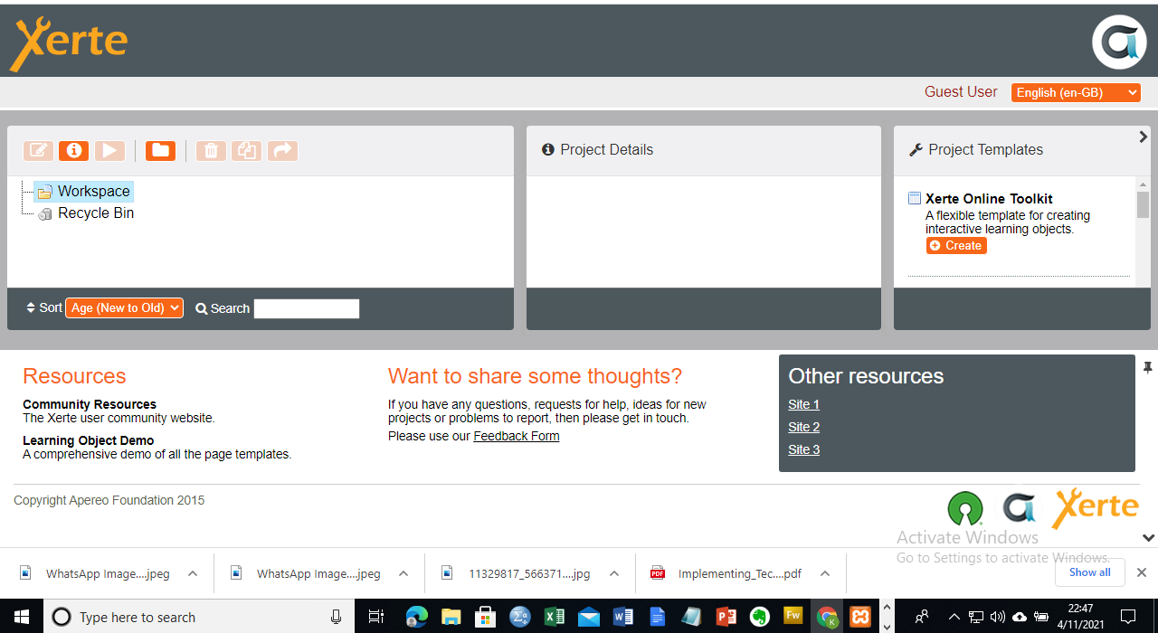The height and width of the screenshot is (633, 1158).
Task: Click the Xerte logo in header
Action: coord(69,44)
